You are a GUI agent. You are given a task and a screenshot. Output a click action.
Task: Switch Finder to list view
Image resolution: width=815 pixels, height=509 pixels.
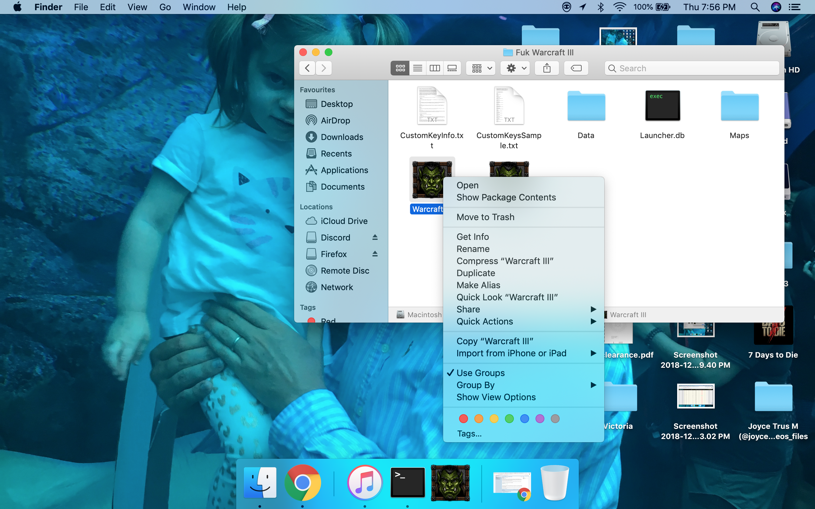click(x=418, y=68)
